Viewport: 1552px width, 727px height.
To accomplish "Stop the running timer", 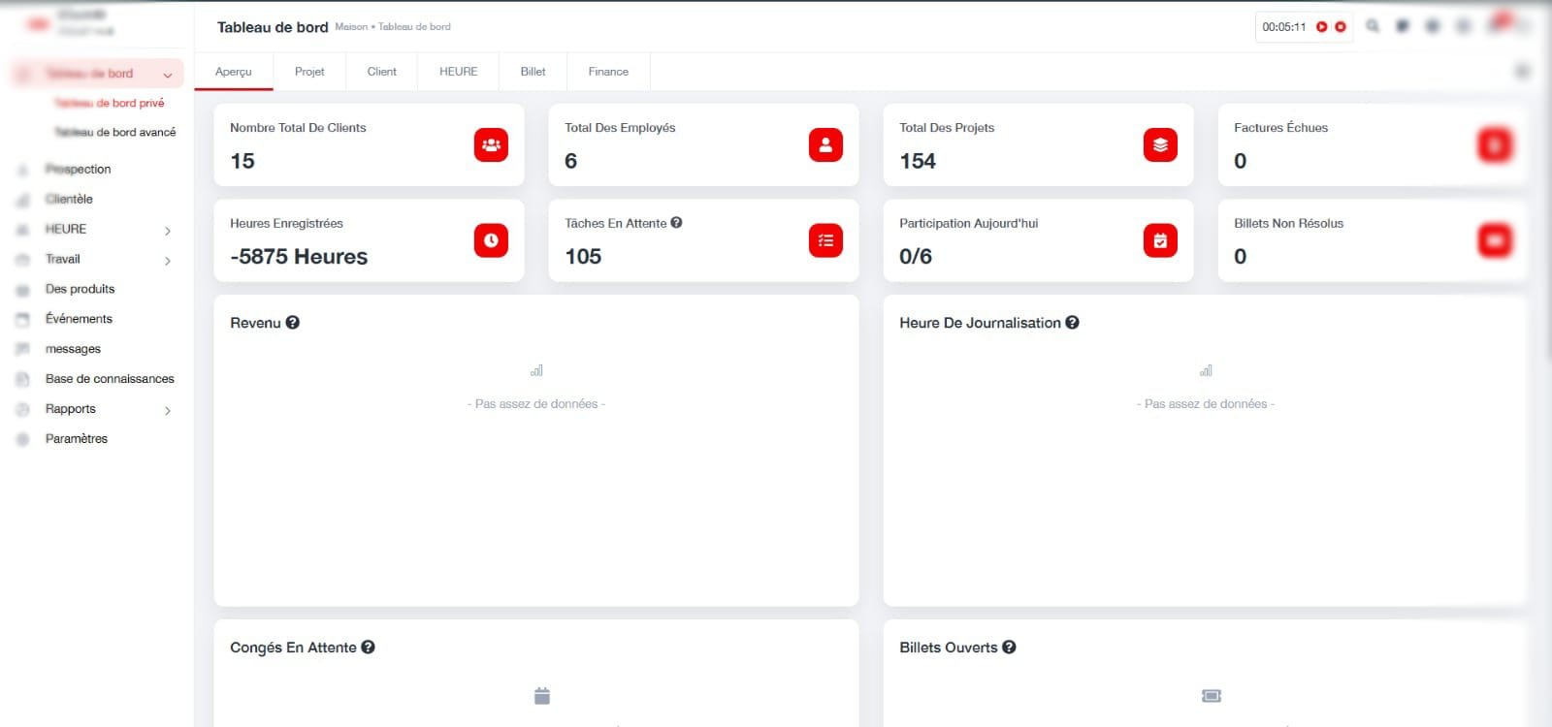I will (1341, 27).
